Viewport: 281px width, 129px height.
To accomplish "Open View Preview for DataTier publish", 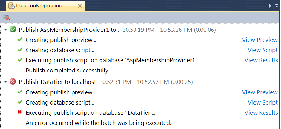I will [260, 92].
